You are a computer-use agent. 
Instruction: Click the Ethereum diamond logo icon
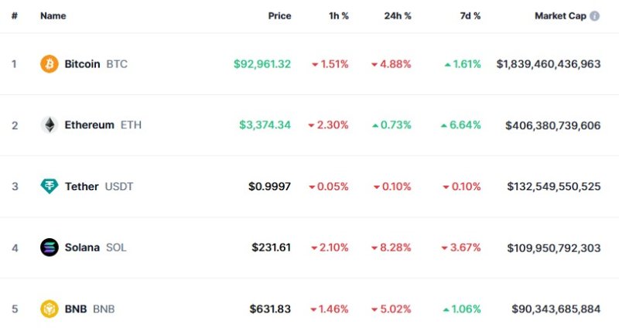click(x=50, y=125)
